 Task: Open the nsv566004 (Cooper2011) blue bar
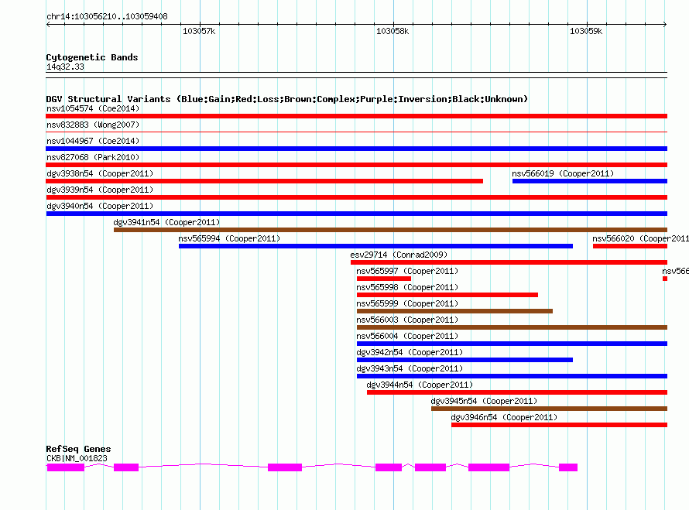point(512,344)
